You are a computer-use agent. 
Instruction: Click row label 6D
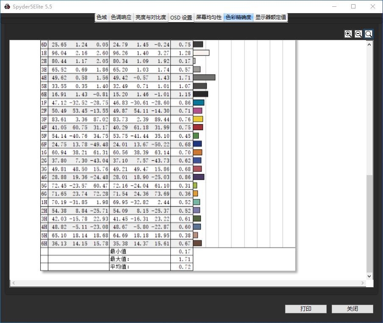44,45
